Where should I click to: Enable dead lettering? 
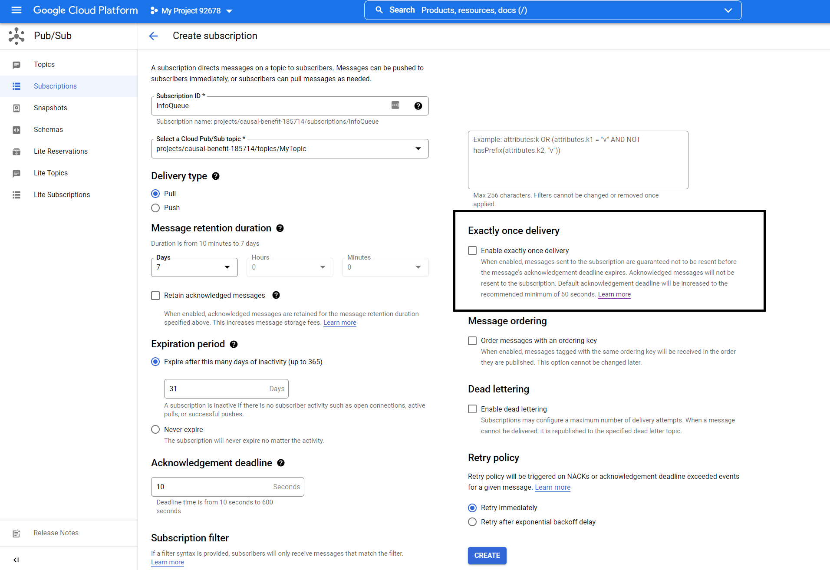[472, 409]
